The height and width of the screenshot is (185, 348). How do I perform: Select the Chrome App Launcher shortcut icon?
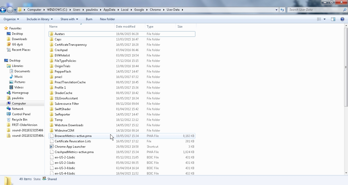(x=51, y=147)
